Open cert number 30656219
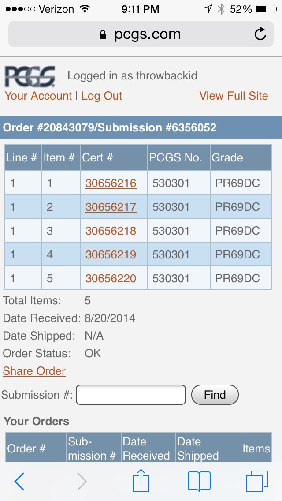Screen dimensions: 282x501 click(111, 254)
